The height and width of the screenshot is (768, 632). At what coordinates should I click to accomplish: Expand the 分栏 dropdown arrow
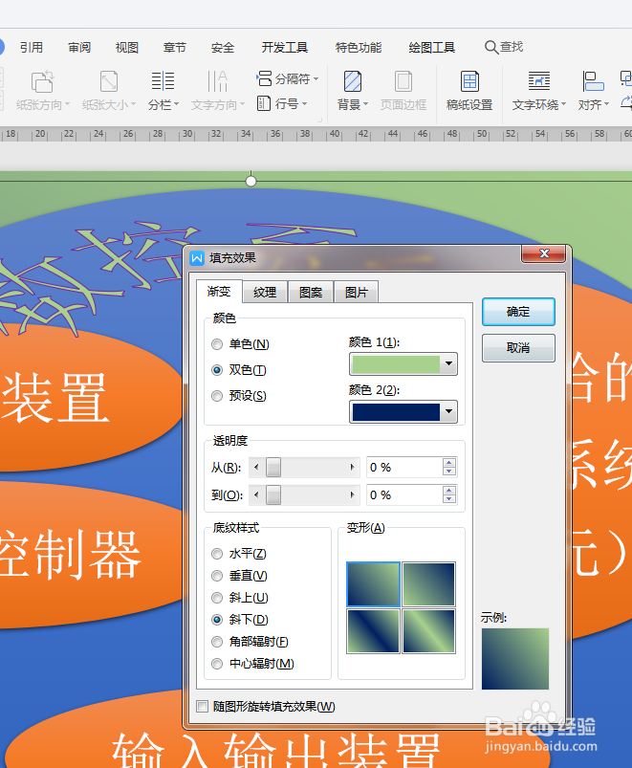[176, 104]
